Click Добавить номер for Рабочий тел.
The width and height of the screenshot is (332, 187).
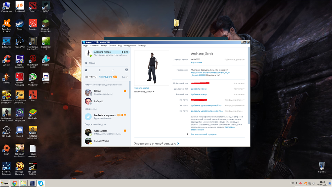click(x=199, y=94)
